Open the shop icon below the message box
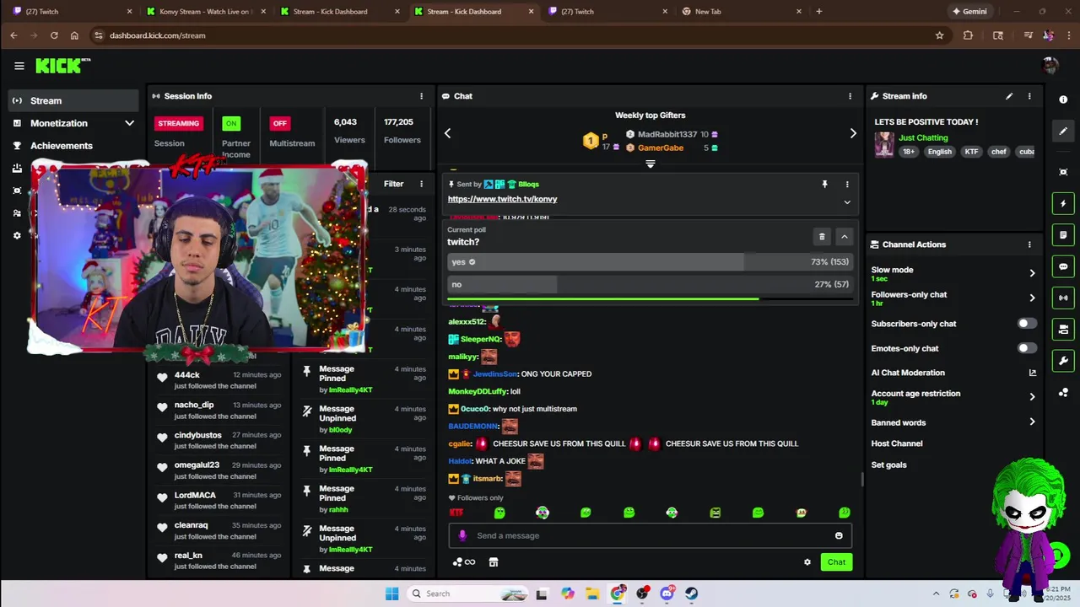 [494, 562]
